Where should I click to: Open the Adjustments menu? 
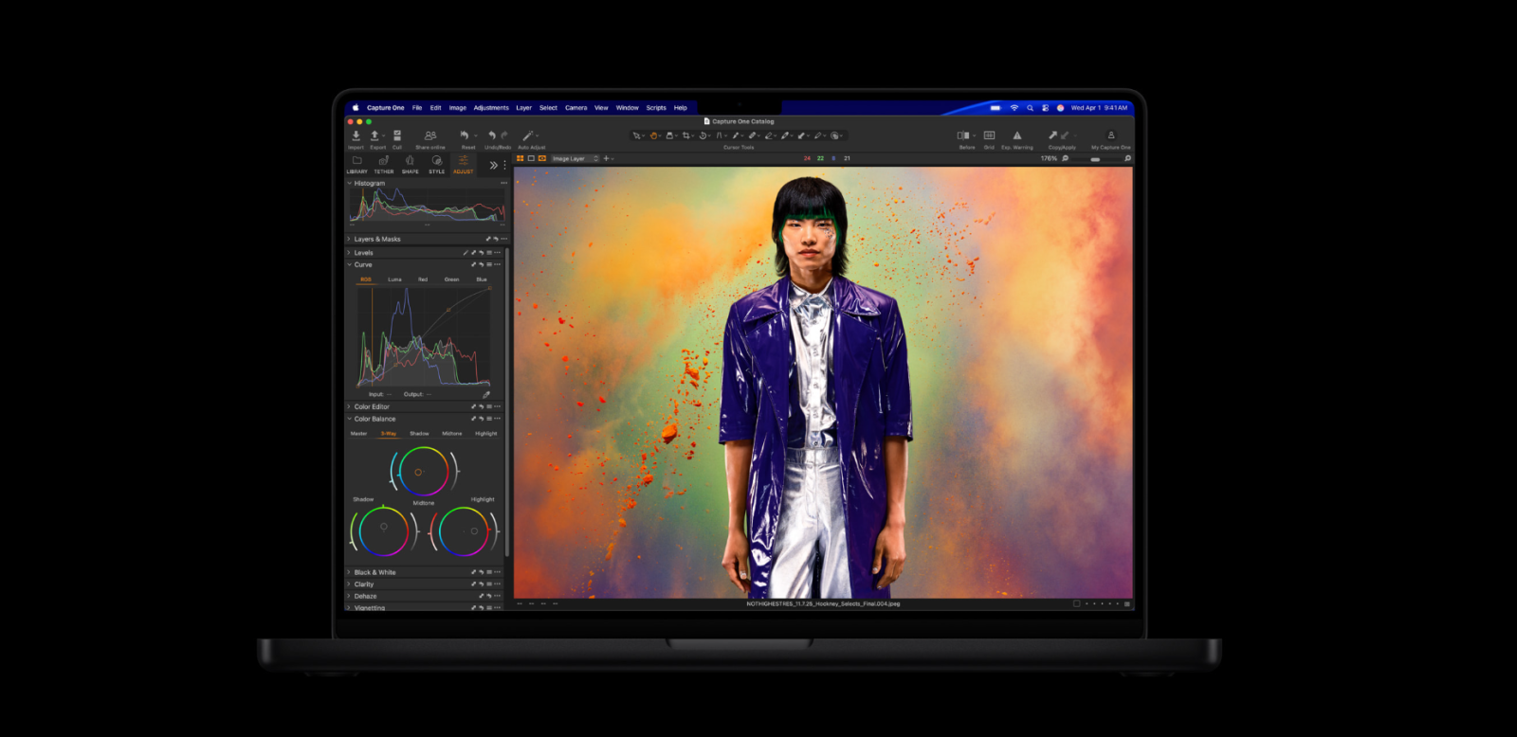491,108
